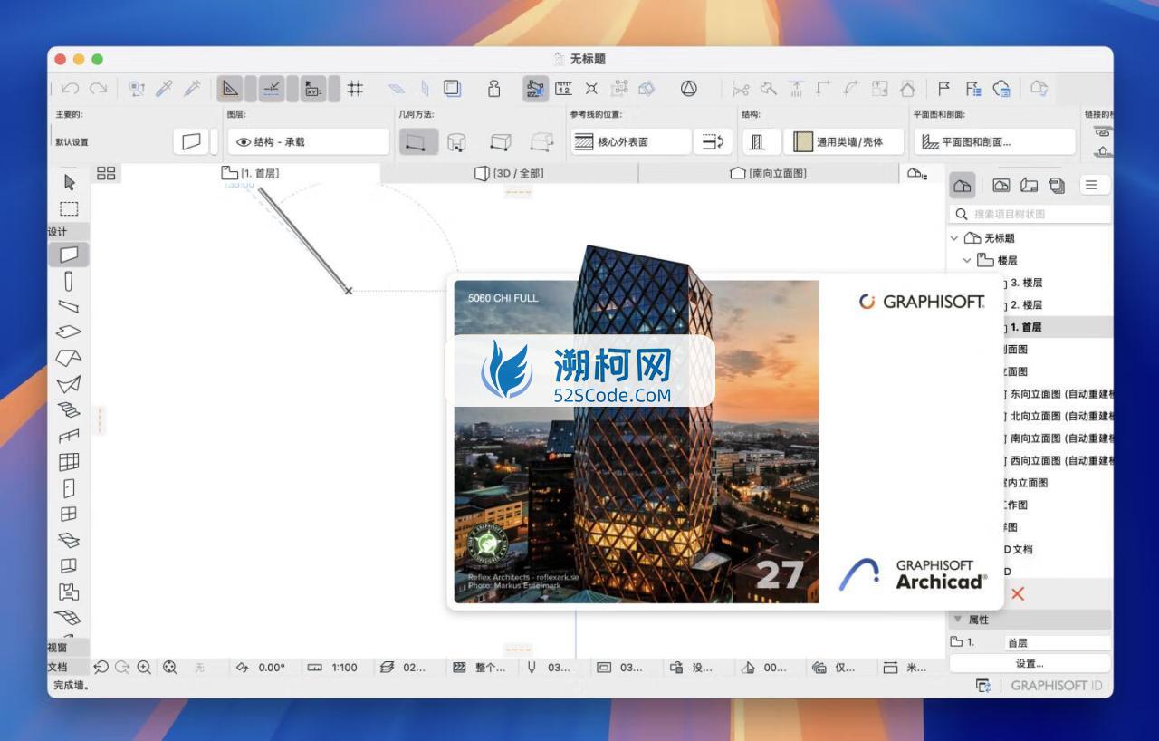Image resolution: width=1159 pixels, height=741 pixels.
Task: Select the Window tool in toolbox
Action: click(x=69, y=514)
